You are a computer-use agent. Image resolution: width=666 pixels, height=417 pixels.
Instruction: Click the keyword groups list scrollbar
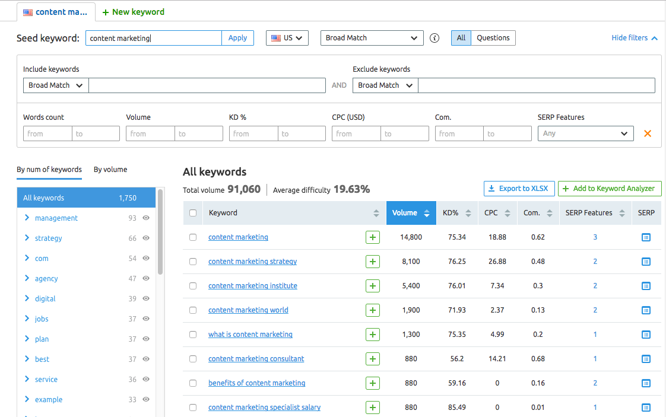point(160,233)
